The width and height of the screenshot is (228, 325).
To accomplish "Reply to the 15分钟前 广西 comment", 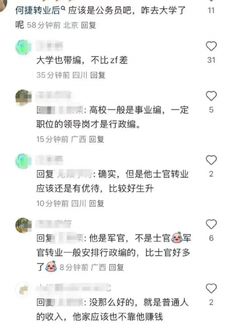I will (x=97, y=139).
